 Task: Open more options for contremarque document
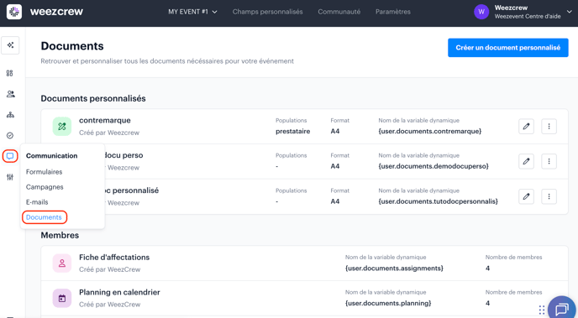(x=549, y=126)
